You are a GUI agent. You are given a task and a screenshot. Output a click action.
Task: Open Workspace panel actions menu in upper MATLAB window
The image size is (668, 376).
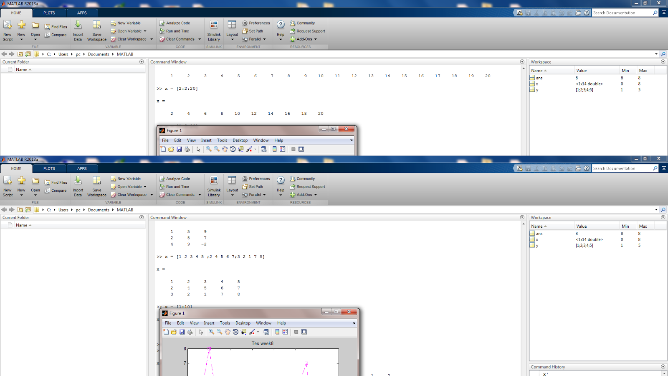tap(663, 62)
